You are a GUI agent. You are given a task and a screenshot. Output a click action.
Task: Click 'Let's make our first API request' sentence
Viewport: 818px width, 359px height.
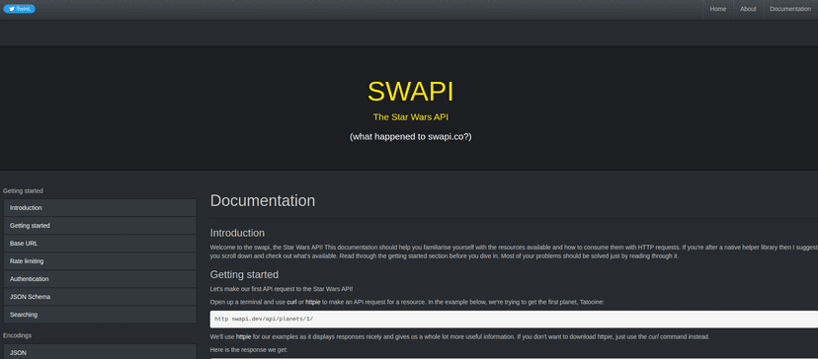click(282, 289)
